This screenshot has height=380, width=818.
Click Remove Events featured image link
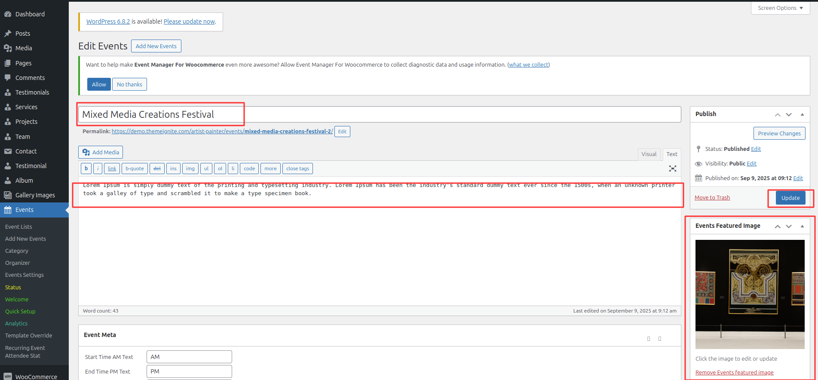click(x=734, y=373)
